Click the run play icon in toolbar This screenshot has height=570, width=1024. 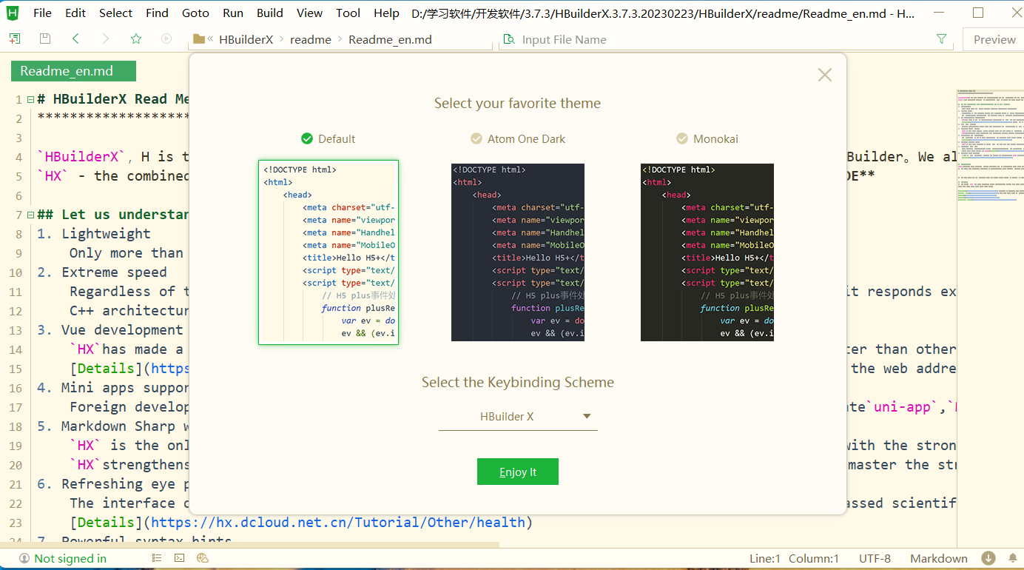click(x=166, y=38)
